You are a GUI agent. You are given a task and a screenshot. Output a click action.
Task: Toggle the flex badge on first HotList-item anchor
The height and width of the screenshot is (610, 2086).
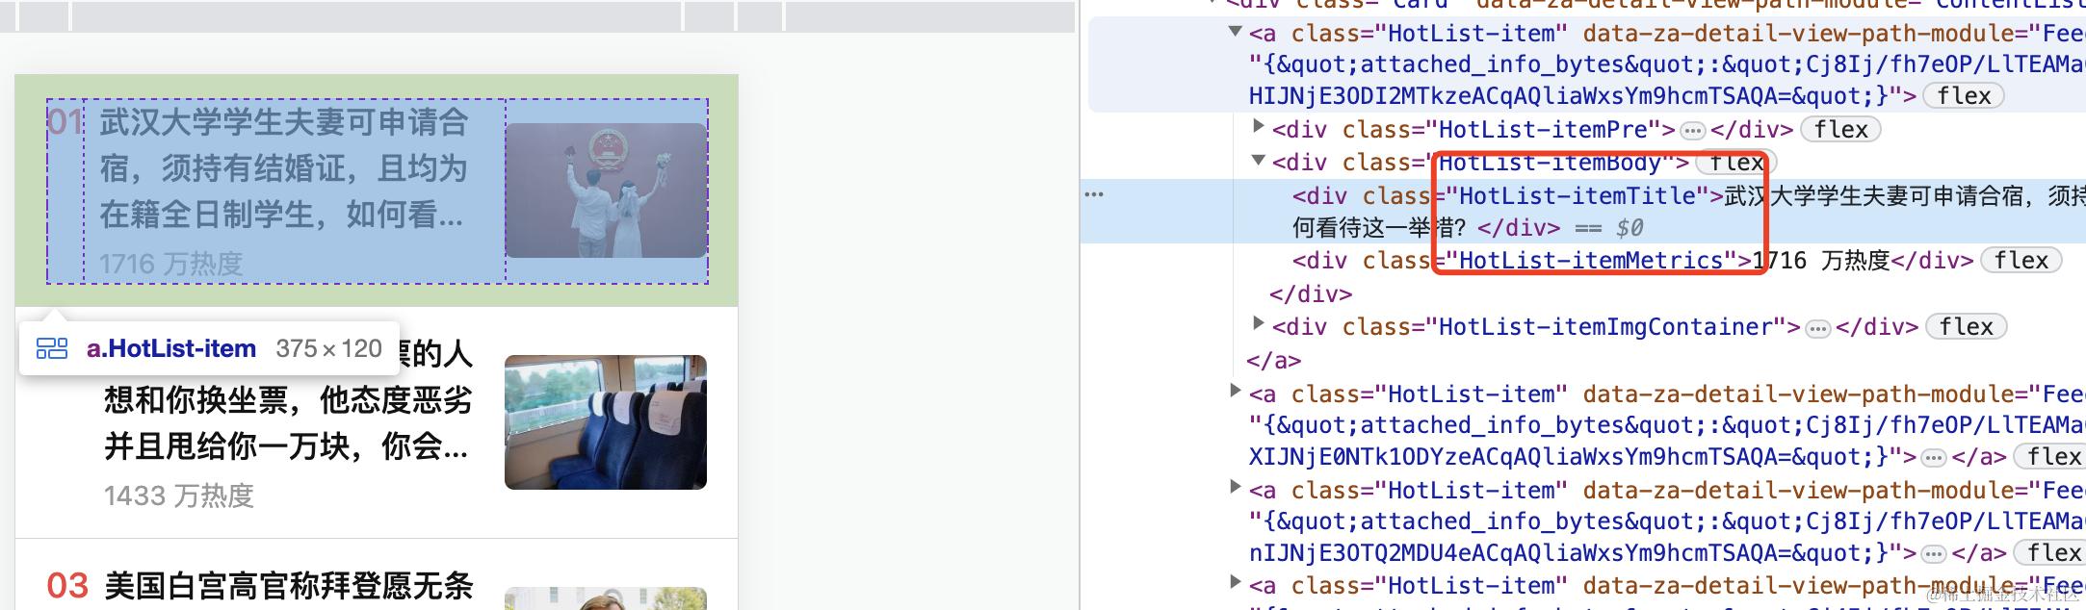pyautogui.click(x=1964, y=96)
